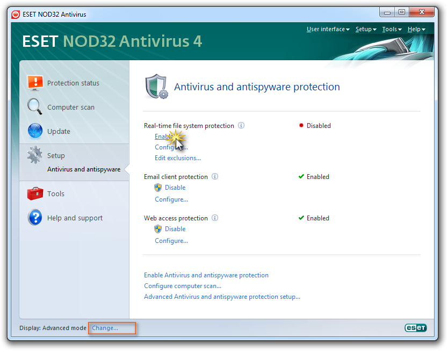Disable Web access protection
This screenshot has width=448, height=351.
175,229
